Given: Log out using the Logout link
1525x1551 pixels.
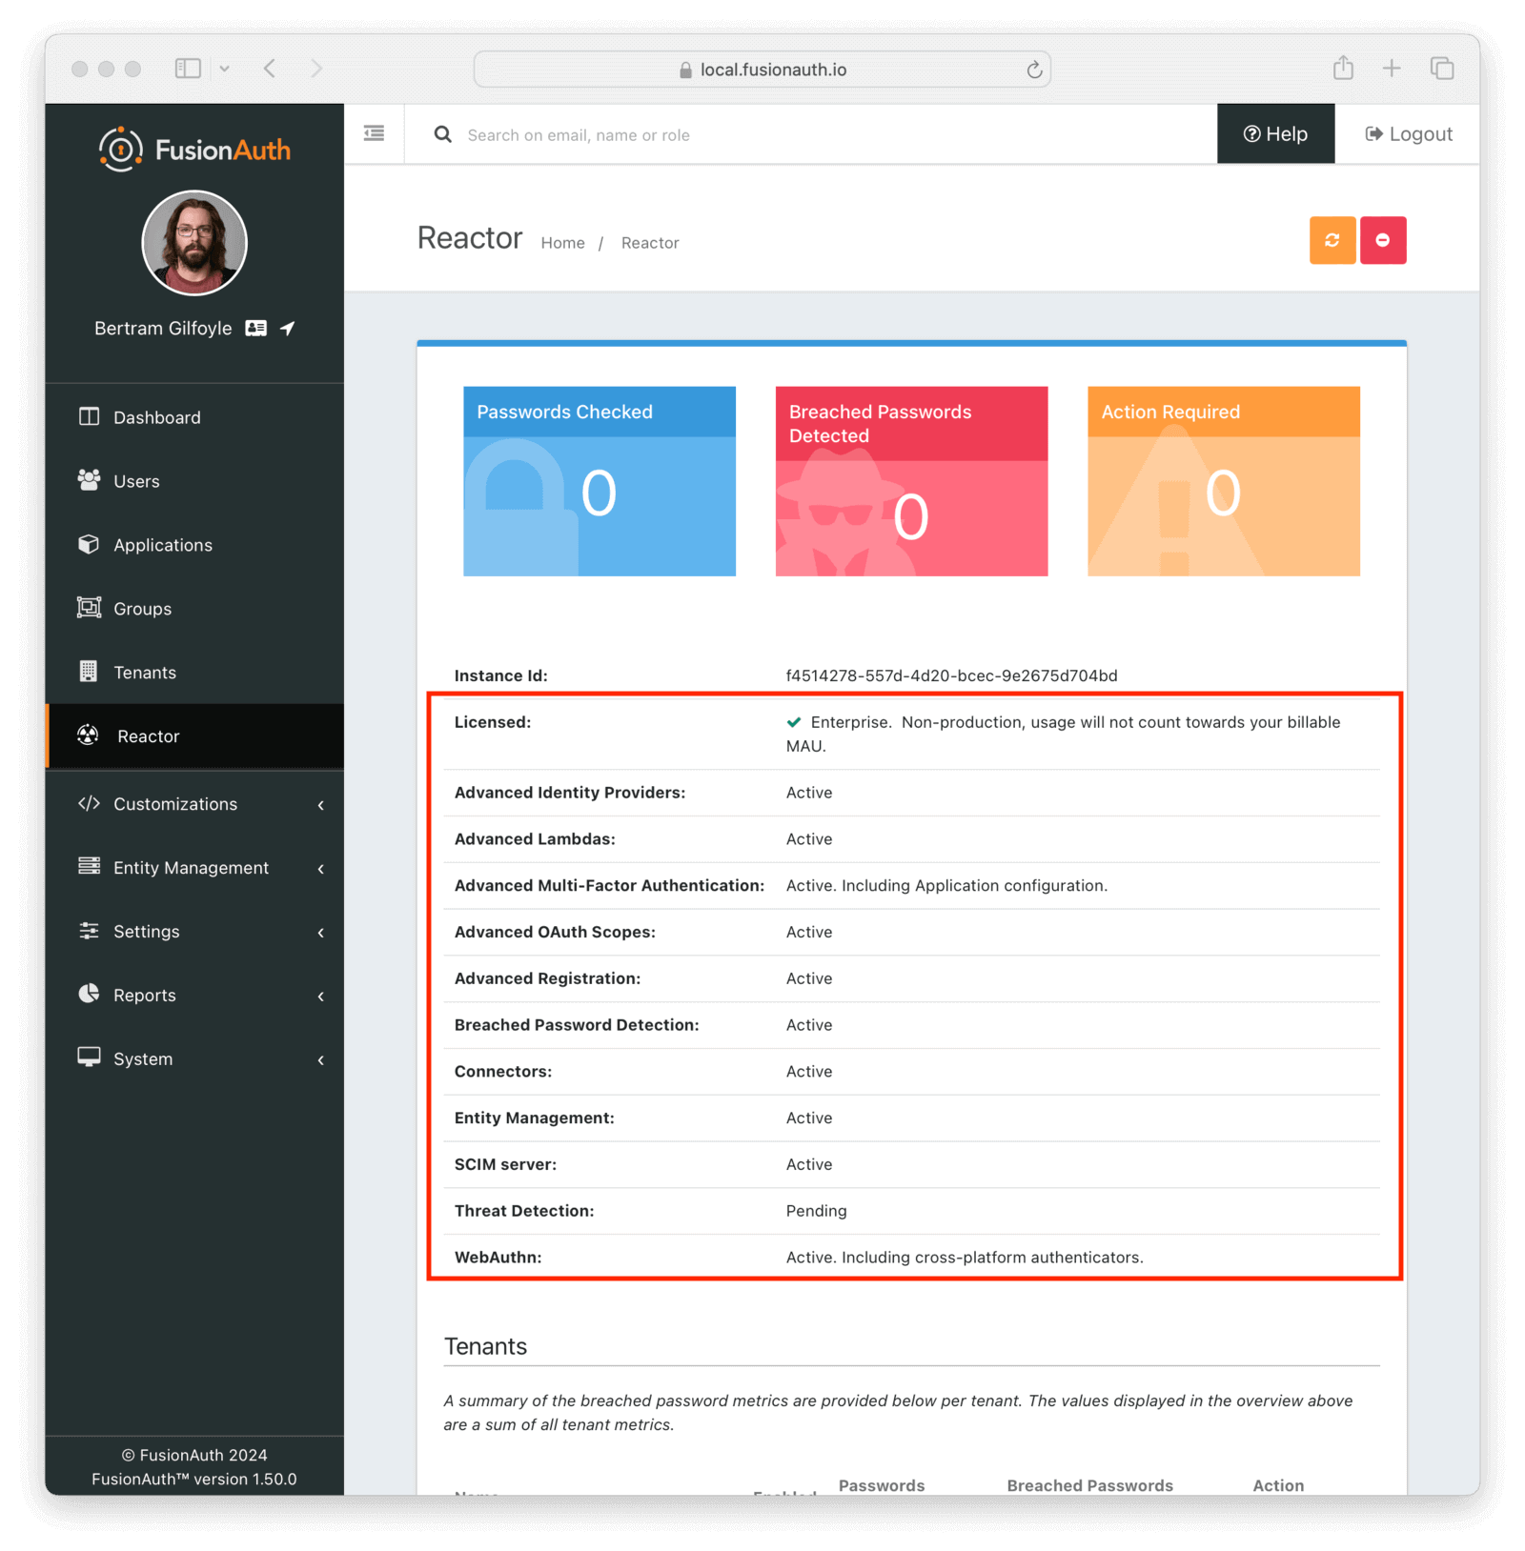Looking at the screenshot, I should tap(1408, 134).
